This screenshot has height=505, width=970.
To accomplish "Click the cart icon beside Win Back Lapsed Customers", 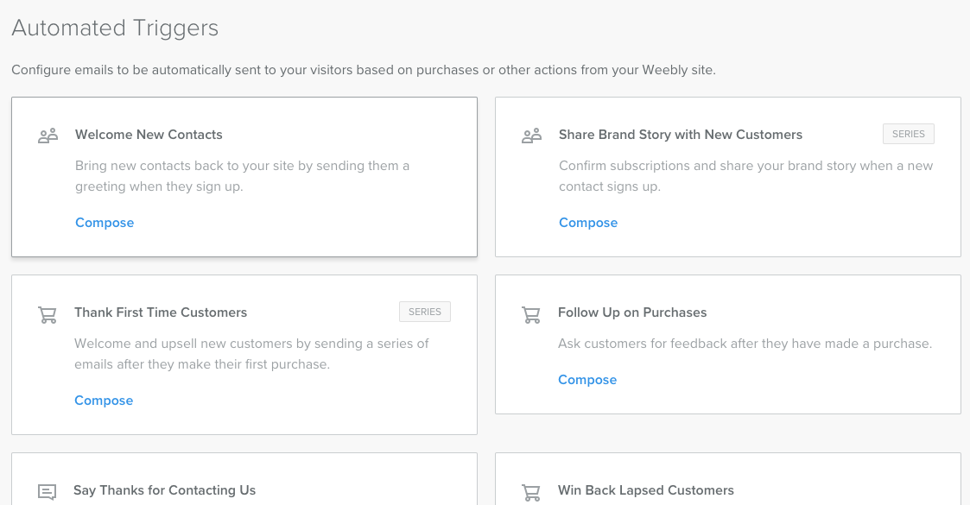I will (x=530, y=493).
